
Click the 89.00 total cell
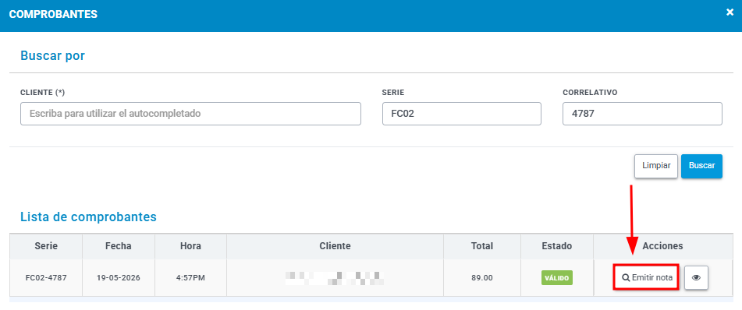pos(482,278)
